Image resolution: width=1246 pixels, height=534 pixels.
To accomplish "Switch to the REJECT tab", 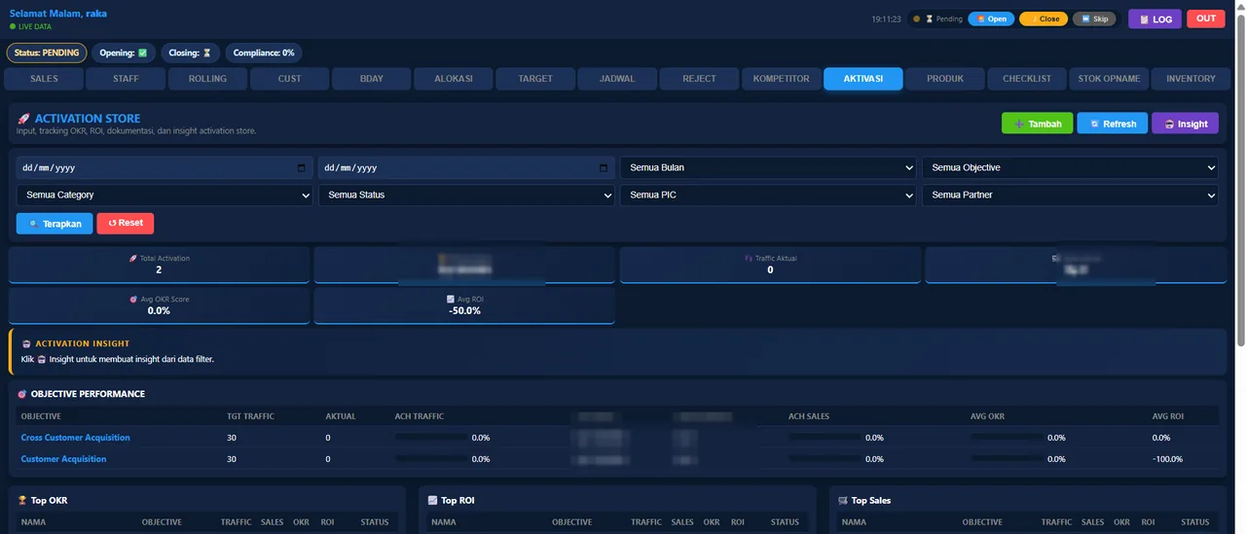I will (699, 79).
